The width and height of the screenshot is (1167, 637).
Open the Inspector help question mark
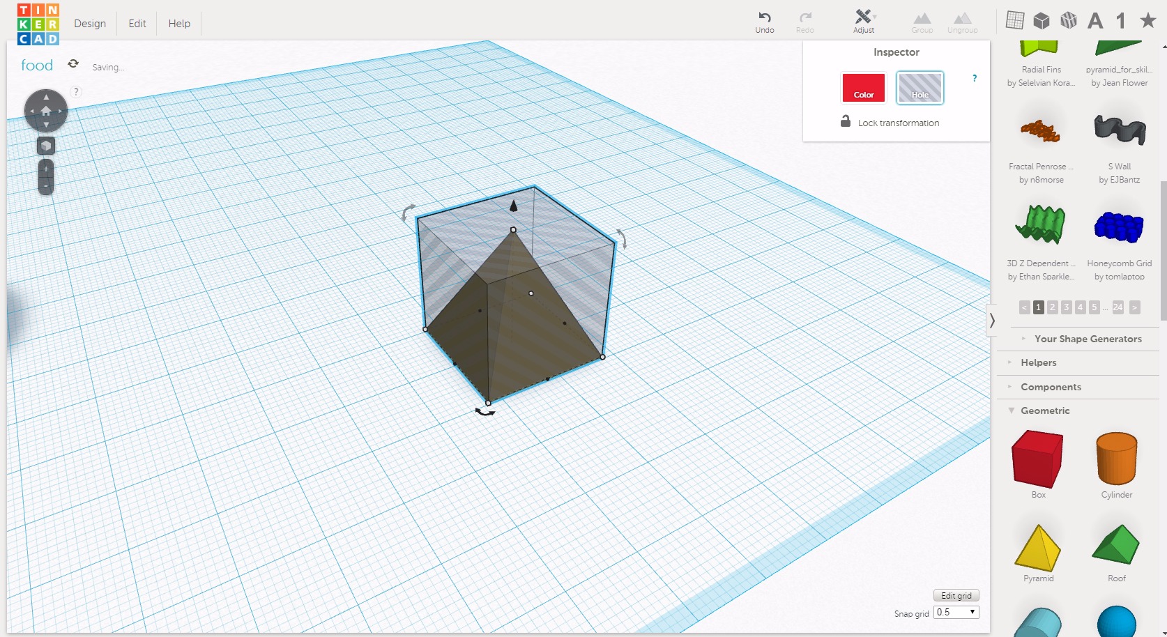click(975, 78)
